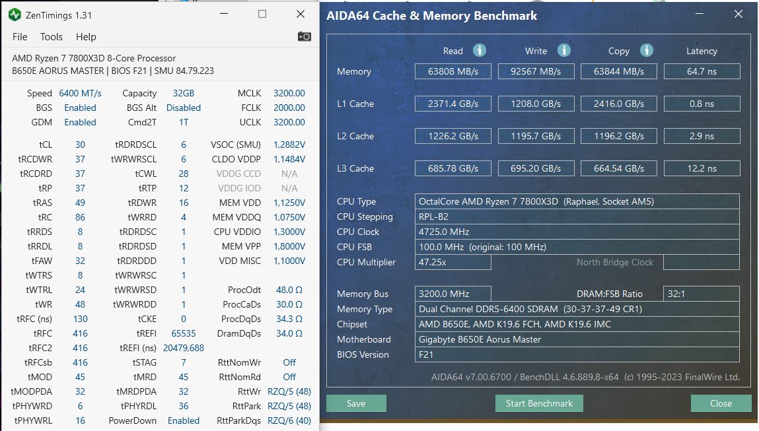
Task: Click L1 Cache Copy 2416.0 GB/s
Action: click(618, 104)
